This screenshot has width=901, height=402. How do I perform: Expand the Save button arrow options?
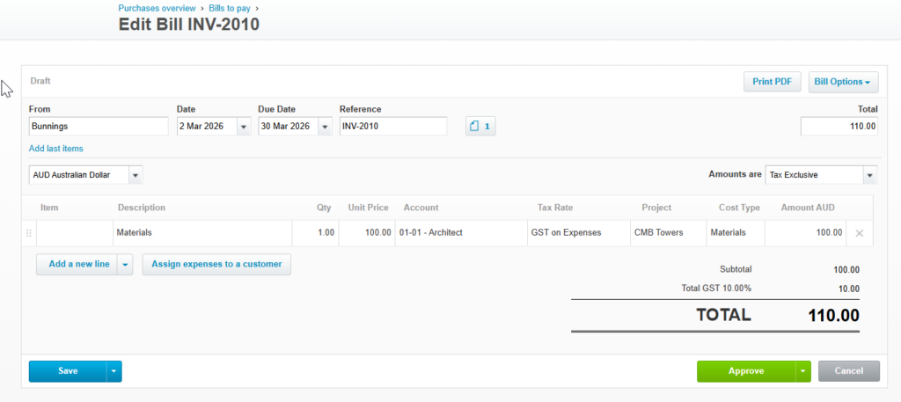click(114, 371)
